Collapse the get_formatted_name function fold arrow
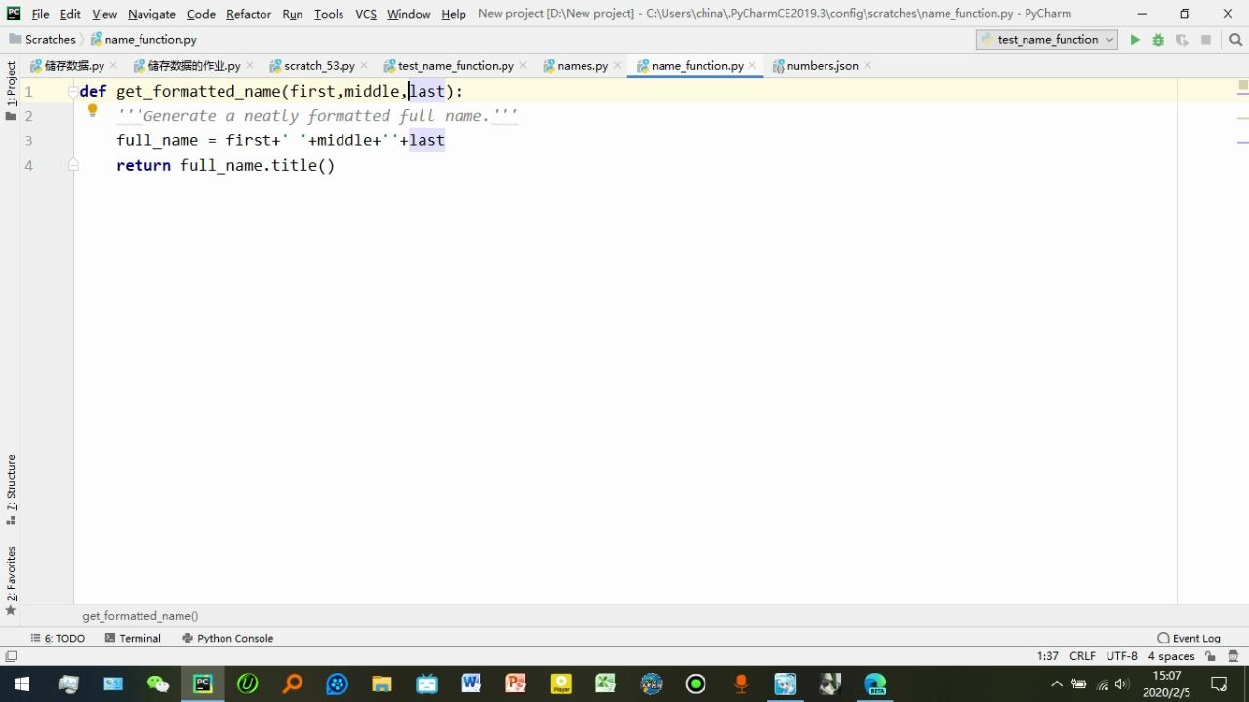 (x=73, y=91)
